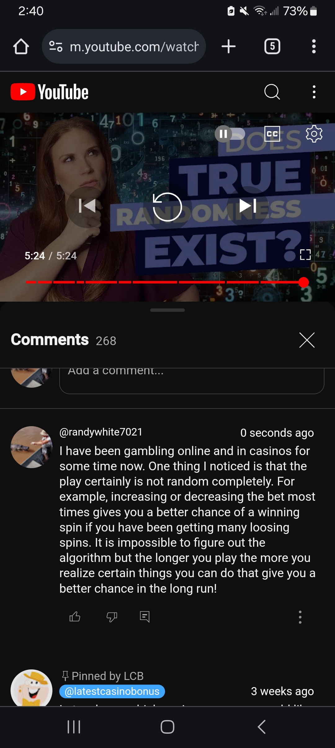335x748 pixels.
Task: Tap the m.youtube.com address bar
Action: tap(124, 46)
